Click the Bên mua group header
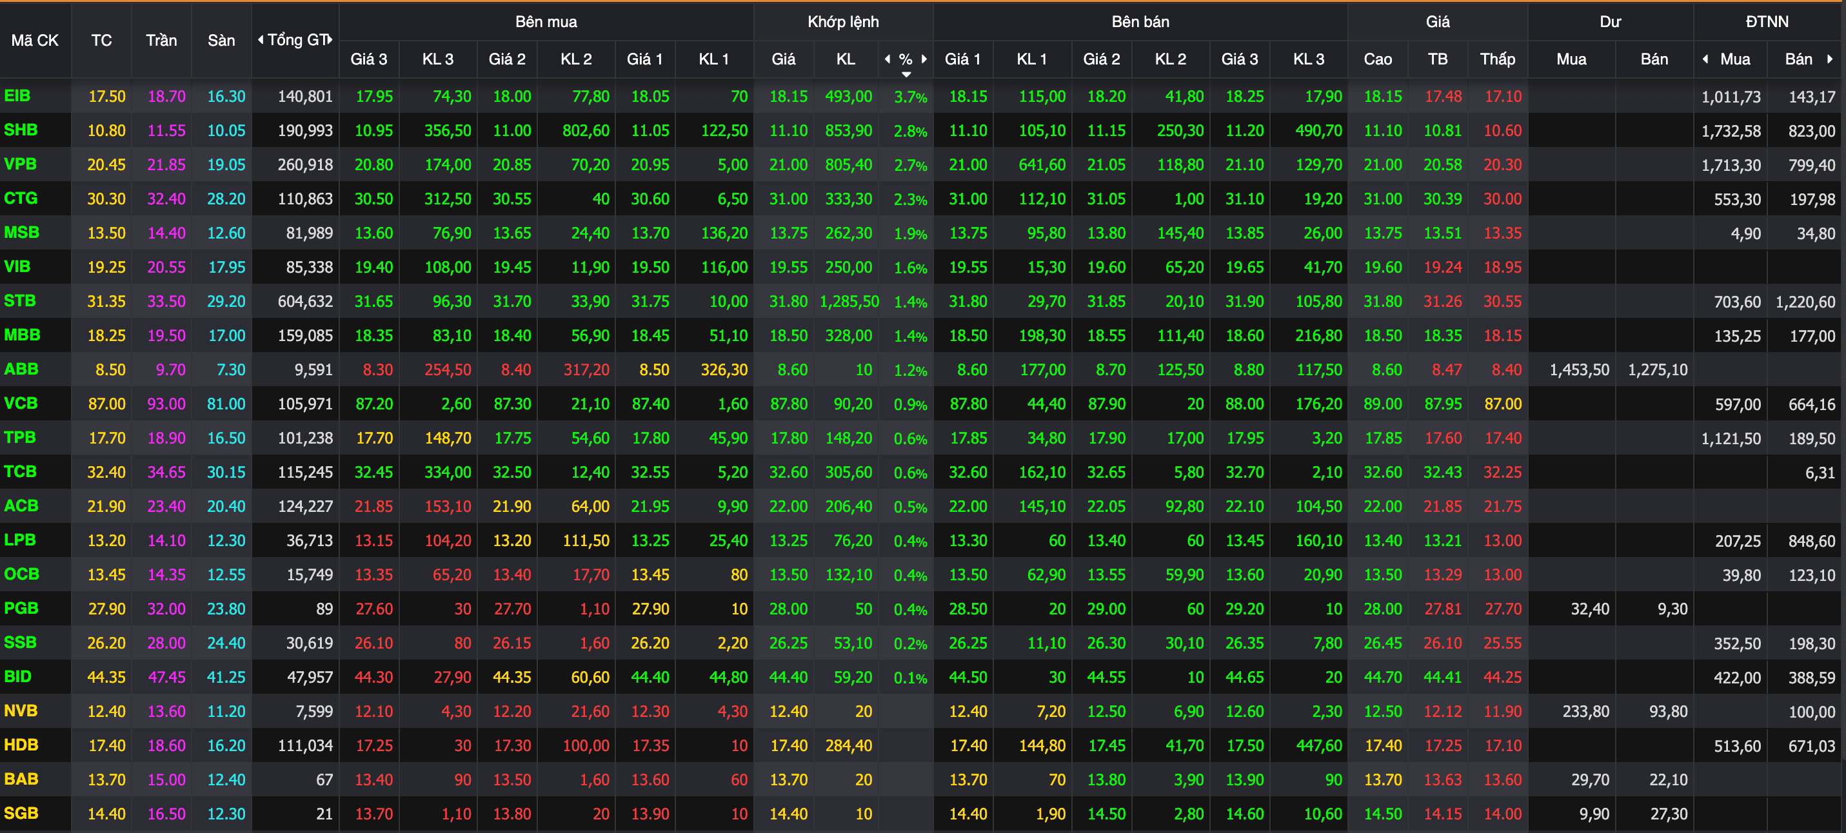 546,21
